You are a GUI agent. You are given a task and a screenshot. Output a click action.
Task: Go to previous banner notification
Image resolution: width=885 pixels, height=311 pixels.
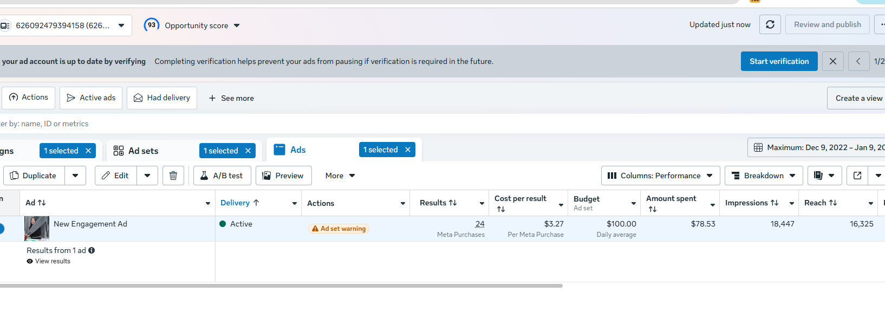point(858,61)
